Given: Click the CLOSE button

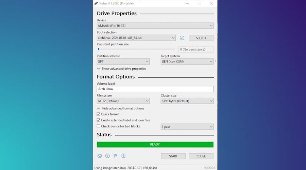Looking at the screenshot, I should tap(201, 156).
